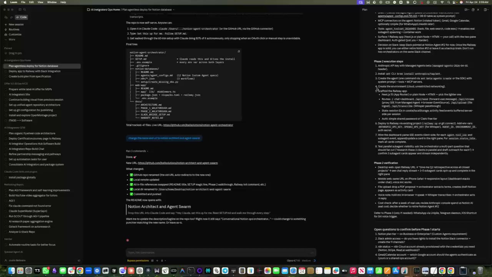Viewport: 492px width, 277px height.
Task: Open Customize in the sidebar
Action: coord(15,35)
